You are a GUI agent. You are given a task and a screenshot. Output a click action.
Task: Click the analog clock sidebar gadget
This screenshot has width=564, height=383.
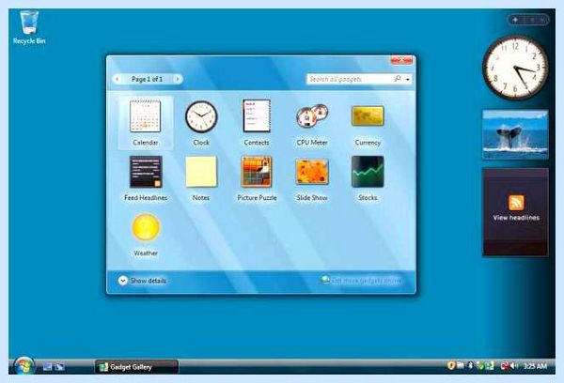point(515,68)
